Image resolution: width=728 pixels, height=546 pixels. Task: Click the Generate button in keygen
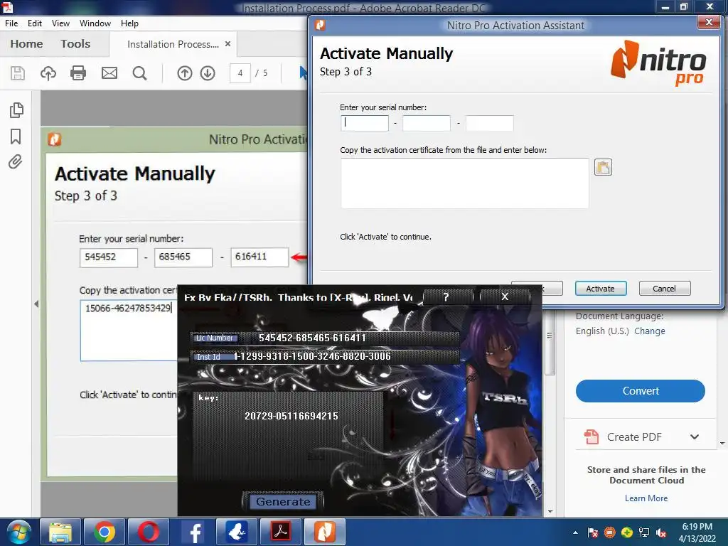click(283, 501)
